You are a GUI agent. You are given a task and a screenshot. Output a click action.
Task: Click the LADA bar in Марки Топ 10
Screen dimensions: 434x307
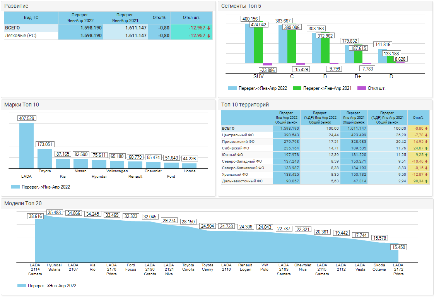pyautogui.click(x=26, y=145)
